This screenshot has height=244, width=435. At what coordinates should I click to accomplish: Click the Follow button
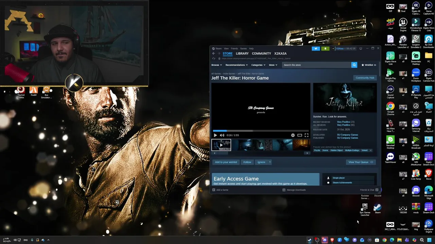tap(247, 162)
